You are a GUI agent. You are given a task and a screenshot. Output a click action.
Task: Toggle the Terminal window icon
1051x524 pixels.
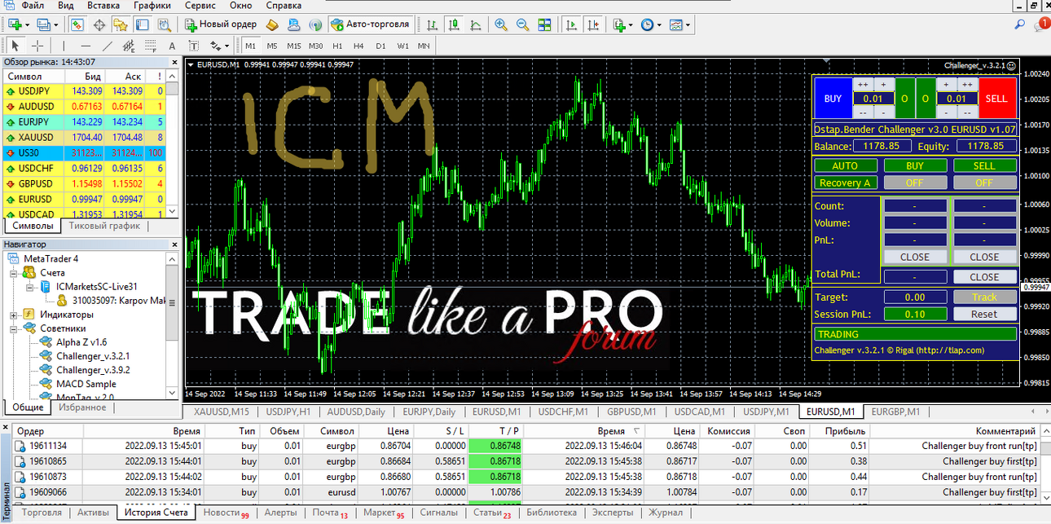(x=143, y=24)
